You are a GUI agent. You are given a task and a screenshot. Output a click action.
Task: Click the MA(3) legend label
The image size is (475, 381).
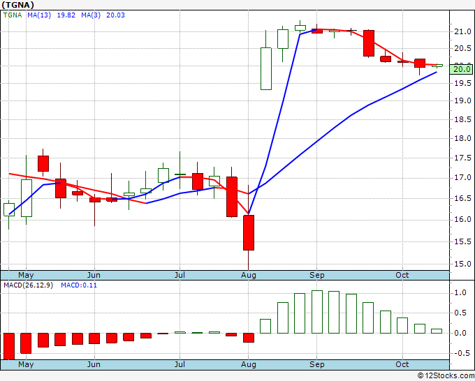[x=91, y=15]
